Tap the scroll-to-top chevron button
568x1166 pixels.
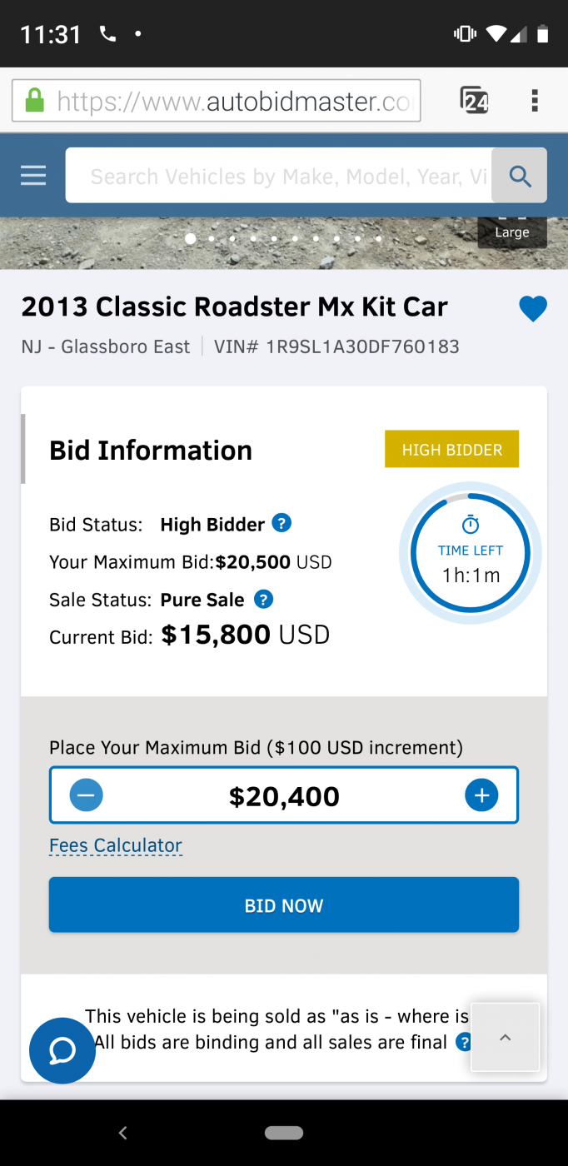pyautogui.click(x=506, y=1038)
